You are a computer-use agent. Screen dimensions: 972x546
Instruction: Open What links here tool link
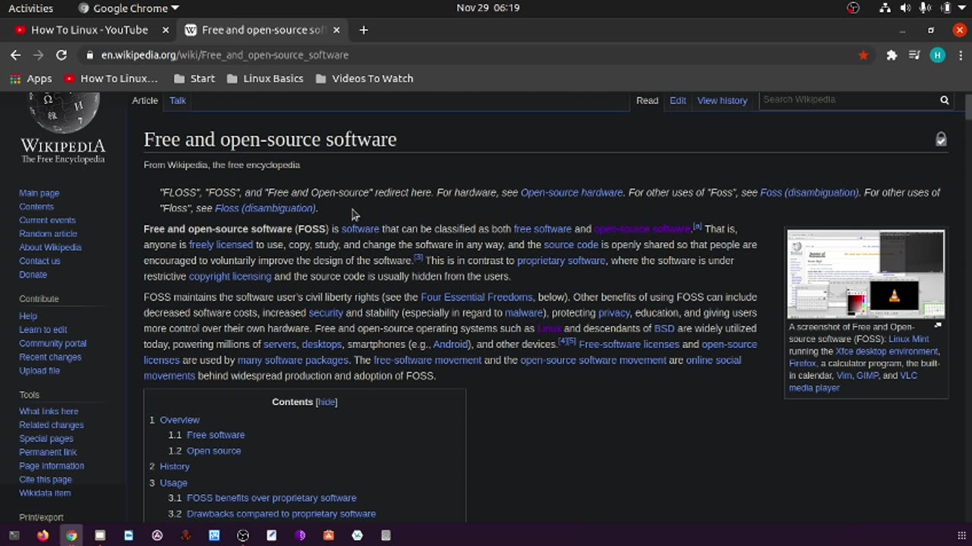tap(49, 411)
